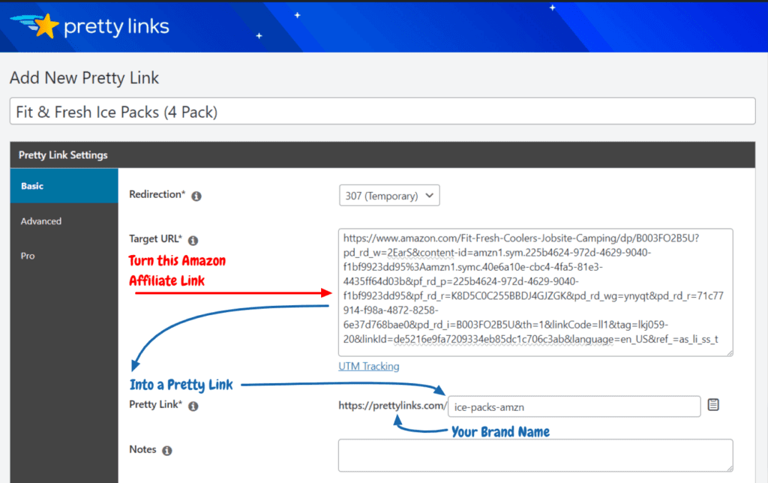Select the ice-packs-amzn slug field

pyautogui.click(x=574, y=406)
